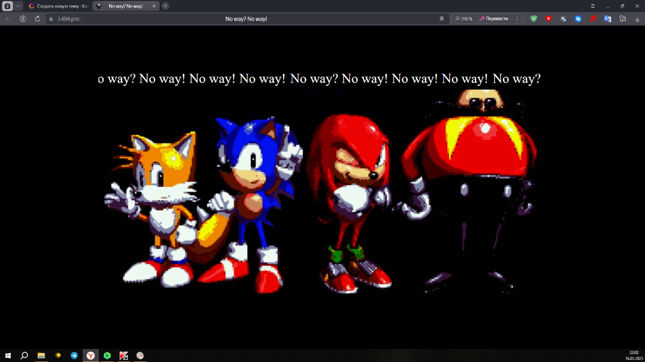Viewport: 645px width, 362px height.
Task: Open the Shazam extension icon
Action: click(x=578, y=19)
